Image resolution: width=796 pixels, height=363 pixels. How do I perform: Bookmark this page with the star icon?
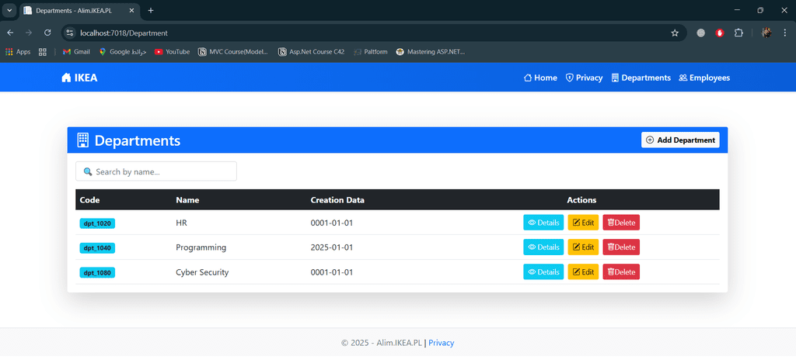point(675,33)
